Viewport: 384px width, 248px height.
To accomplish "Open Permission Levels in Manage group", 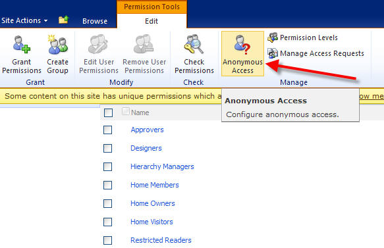I will pos(303,37).
